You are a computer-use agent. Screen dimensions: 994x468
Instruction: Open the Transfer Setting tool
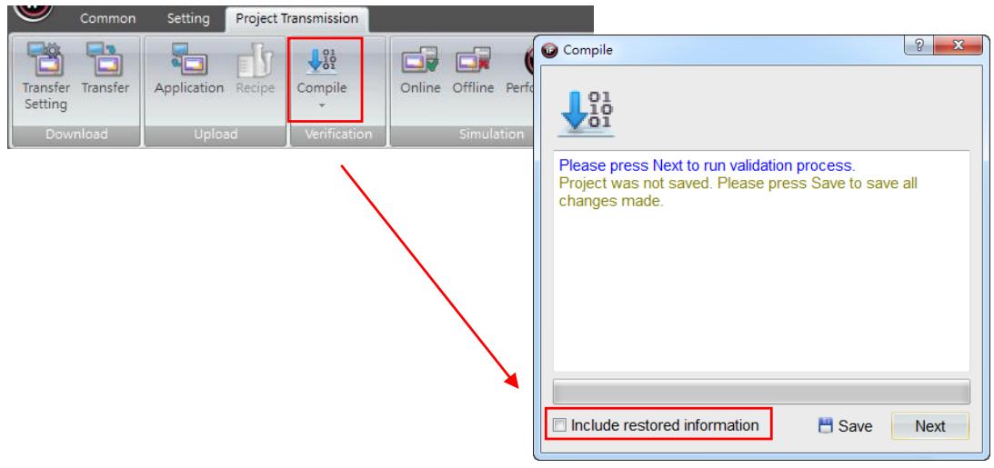tap(45, 77)
